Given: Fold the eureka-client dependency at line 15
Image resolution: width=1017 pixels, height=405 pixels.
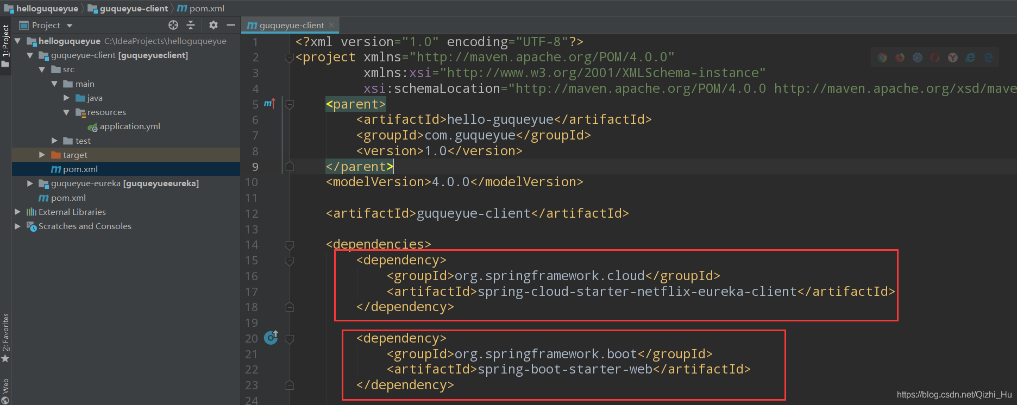Looking at the screenshot, I should click(290, 261).
